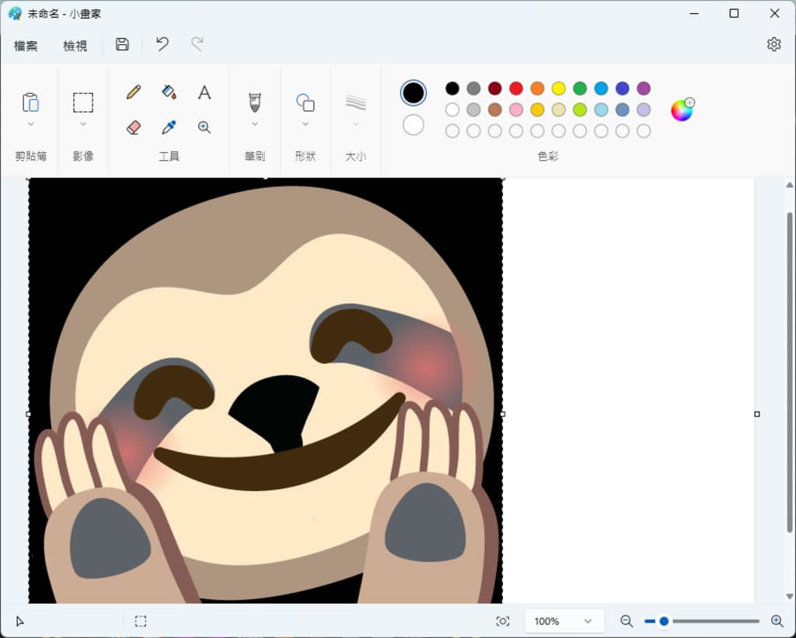Expand the Brushes dropdown arrow
Viewport: 796px width, 638px height.
click(x=255, y=124)
